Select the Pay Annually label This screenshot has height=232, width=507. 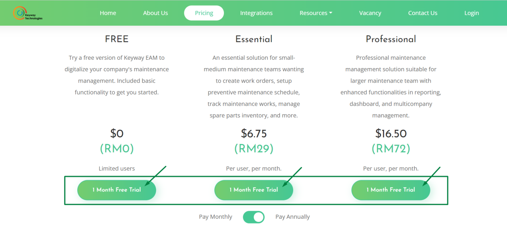pyautogui.click(x=293, y=217)
